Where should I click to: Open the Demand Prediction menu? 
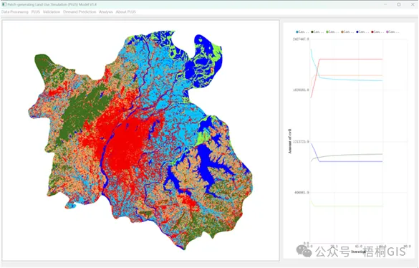80,11
